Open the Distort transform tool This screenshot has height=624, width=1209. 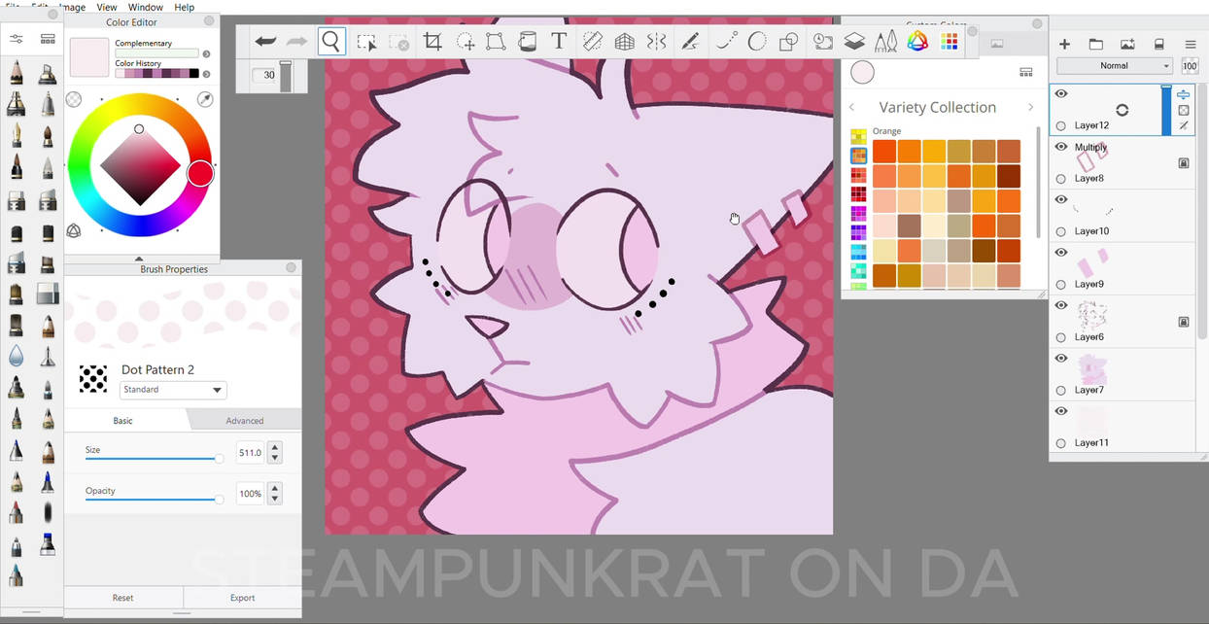pyautogui.click(x=496, y=42)
